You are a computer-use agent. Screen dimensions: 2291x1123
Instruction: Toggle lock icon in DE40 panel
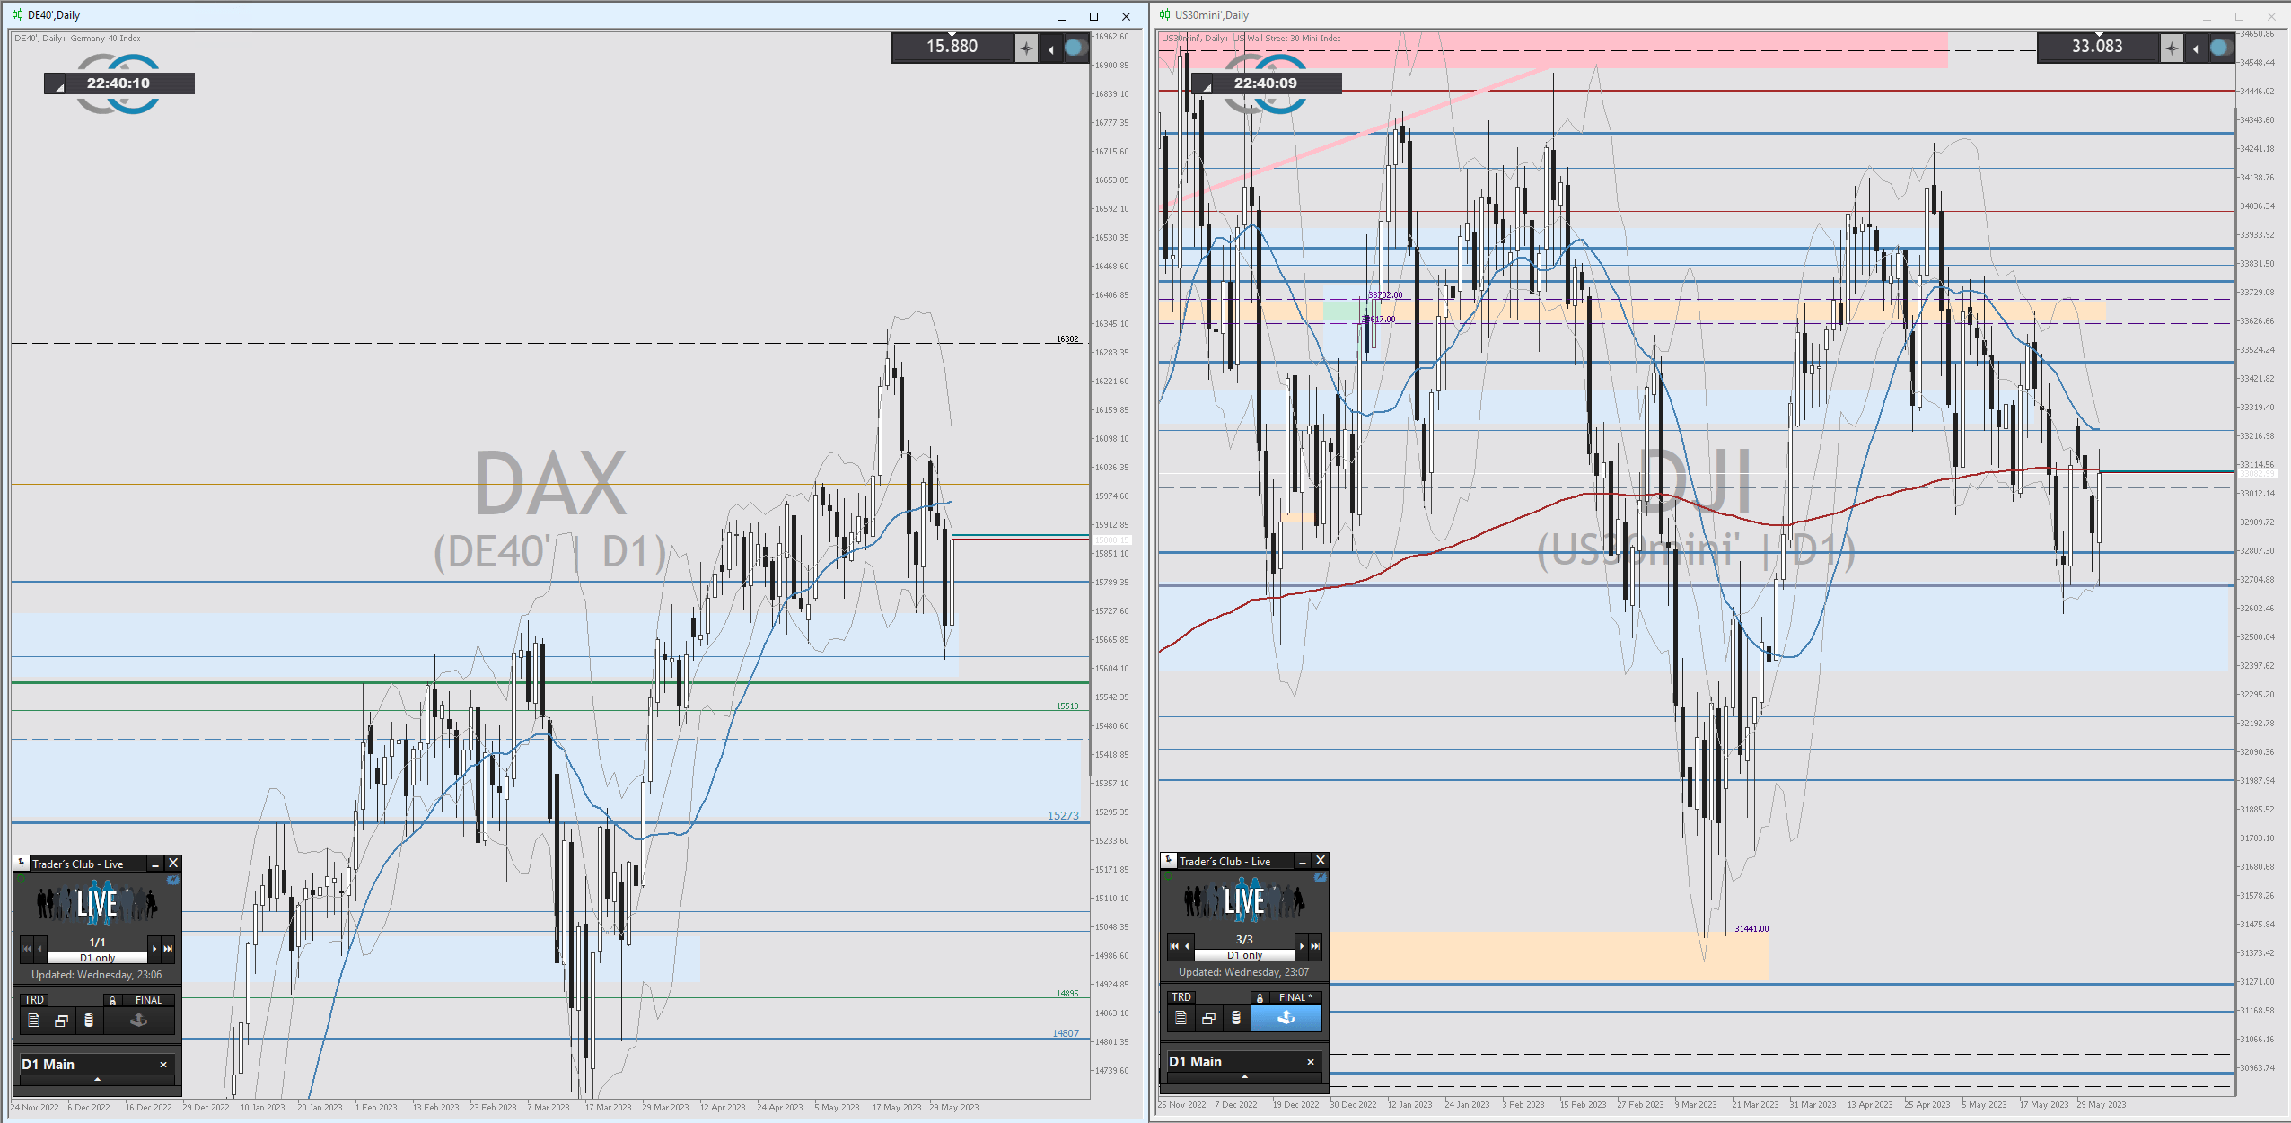click(112, 1000)
